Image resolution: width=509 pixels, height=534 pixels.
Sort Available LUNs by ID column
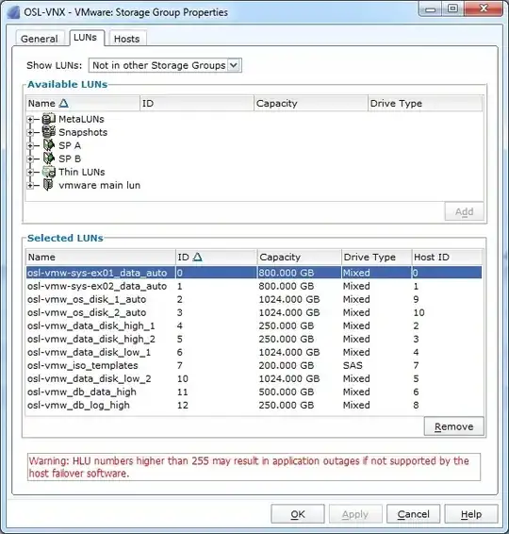(197, 103)
